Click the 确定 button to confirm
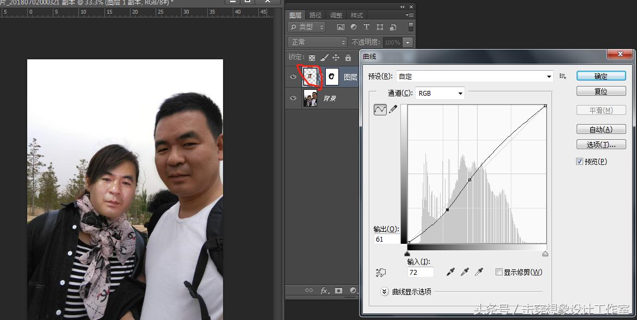637x320 pixels. [x=601, y=76]
